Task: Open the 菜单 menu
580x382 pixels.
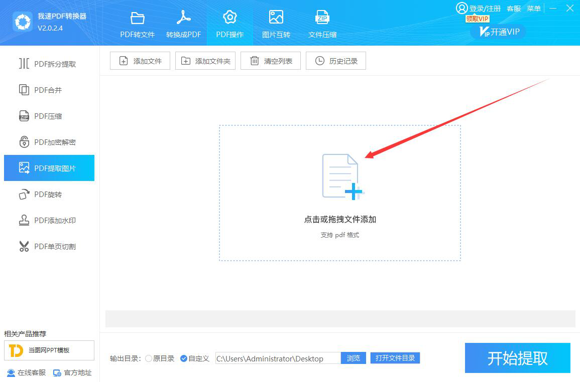Action: click(534, 9)
